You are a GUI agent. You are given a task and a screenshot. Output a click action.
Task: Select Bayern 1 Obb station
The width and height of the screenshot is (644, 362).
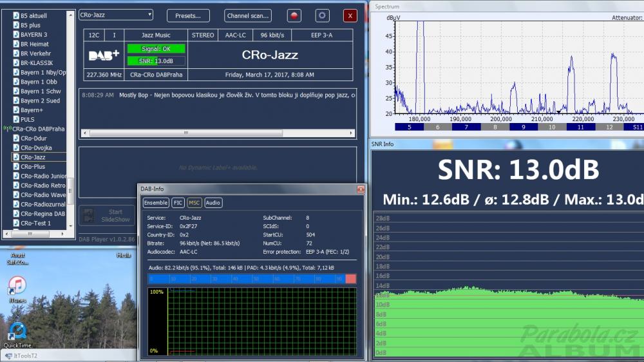pyautogui.click(x=39, y=82)
